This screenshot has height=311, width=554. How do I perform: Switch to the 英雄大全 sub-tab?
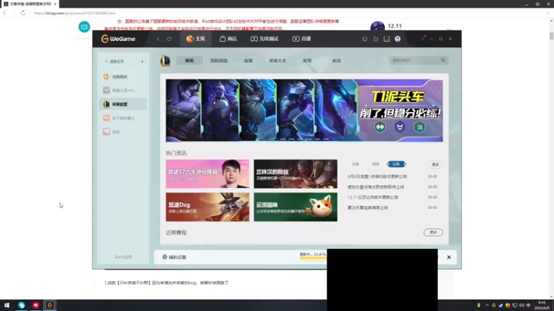pyautogui.click(x=278, y=61)
